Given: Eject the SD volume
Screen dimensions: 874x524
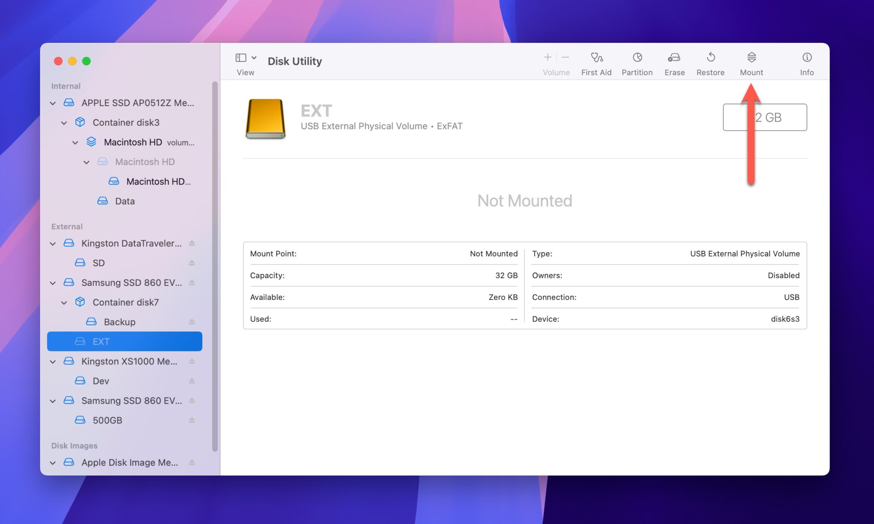Looking at the screenshot, I should point(192,263).
